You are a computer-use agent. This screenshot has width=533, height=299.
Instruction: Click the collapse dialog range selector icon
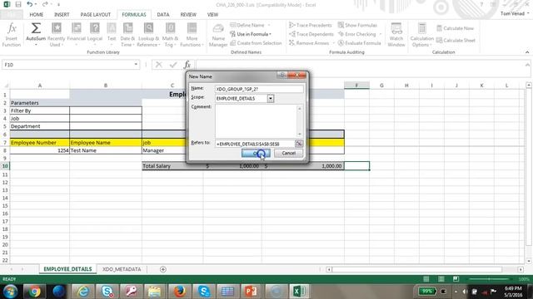(299, 144)
